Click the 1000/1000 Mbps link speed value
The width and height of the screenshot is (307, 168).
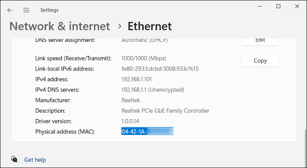point(144,58)
